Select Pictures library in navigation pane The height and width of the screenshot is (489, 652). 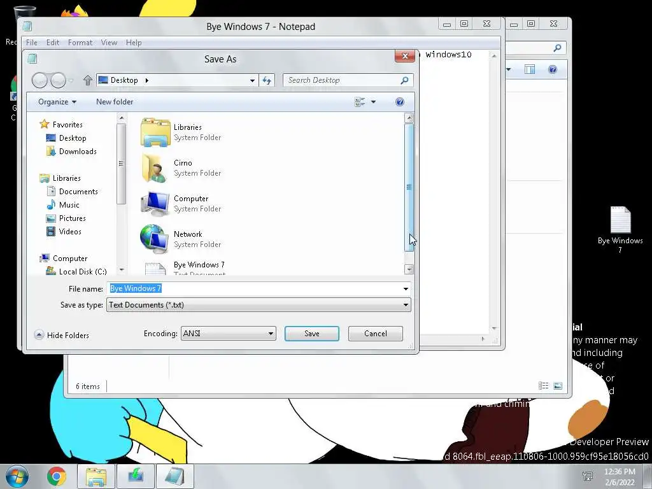click(72, 218)
